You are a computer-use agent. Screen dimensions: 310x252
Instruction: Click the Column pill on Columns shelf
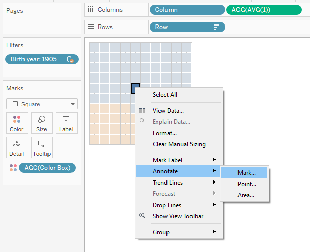[187, 10]
